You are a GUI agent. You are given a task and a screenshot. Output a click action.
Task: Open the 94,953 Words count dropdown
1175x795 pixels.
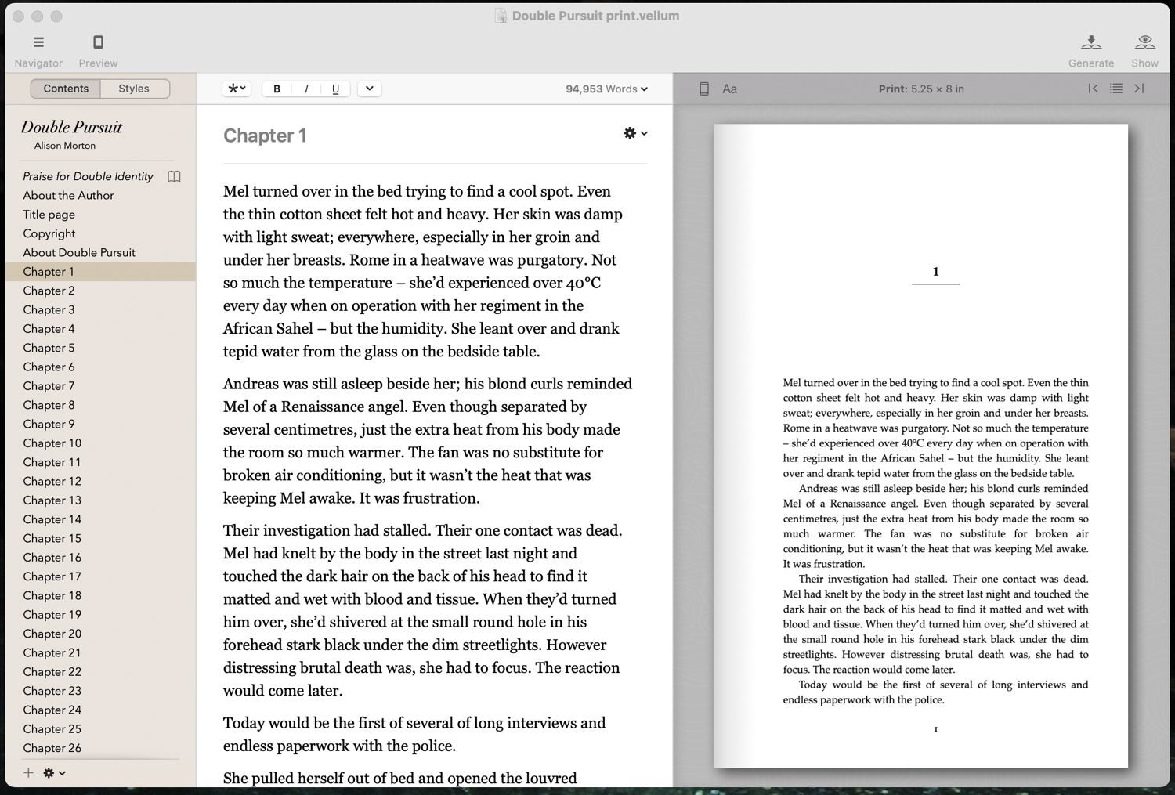point(606,89)
